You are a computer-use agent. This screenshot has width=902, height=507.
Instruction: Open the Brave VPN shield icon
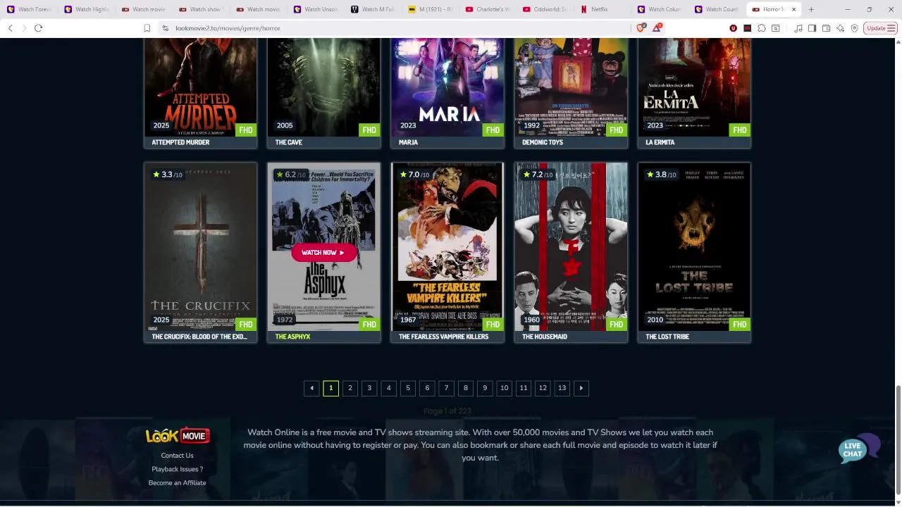[x=854, y=28]
